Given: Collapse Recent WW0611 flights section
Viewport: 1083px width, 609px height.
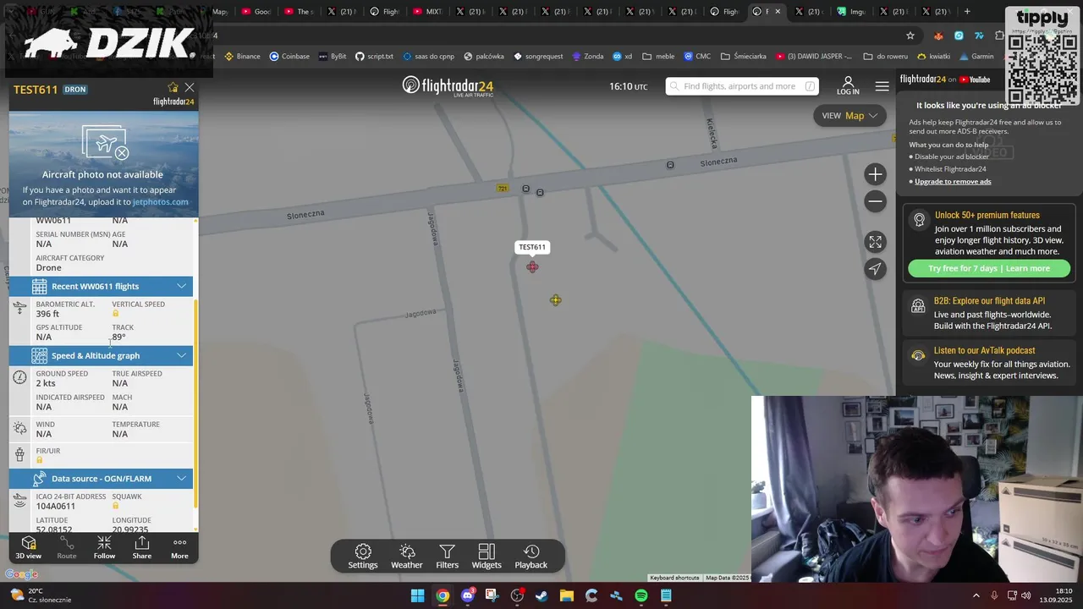Looking at the screenshot, I should coord(101,286).
